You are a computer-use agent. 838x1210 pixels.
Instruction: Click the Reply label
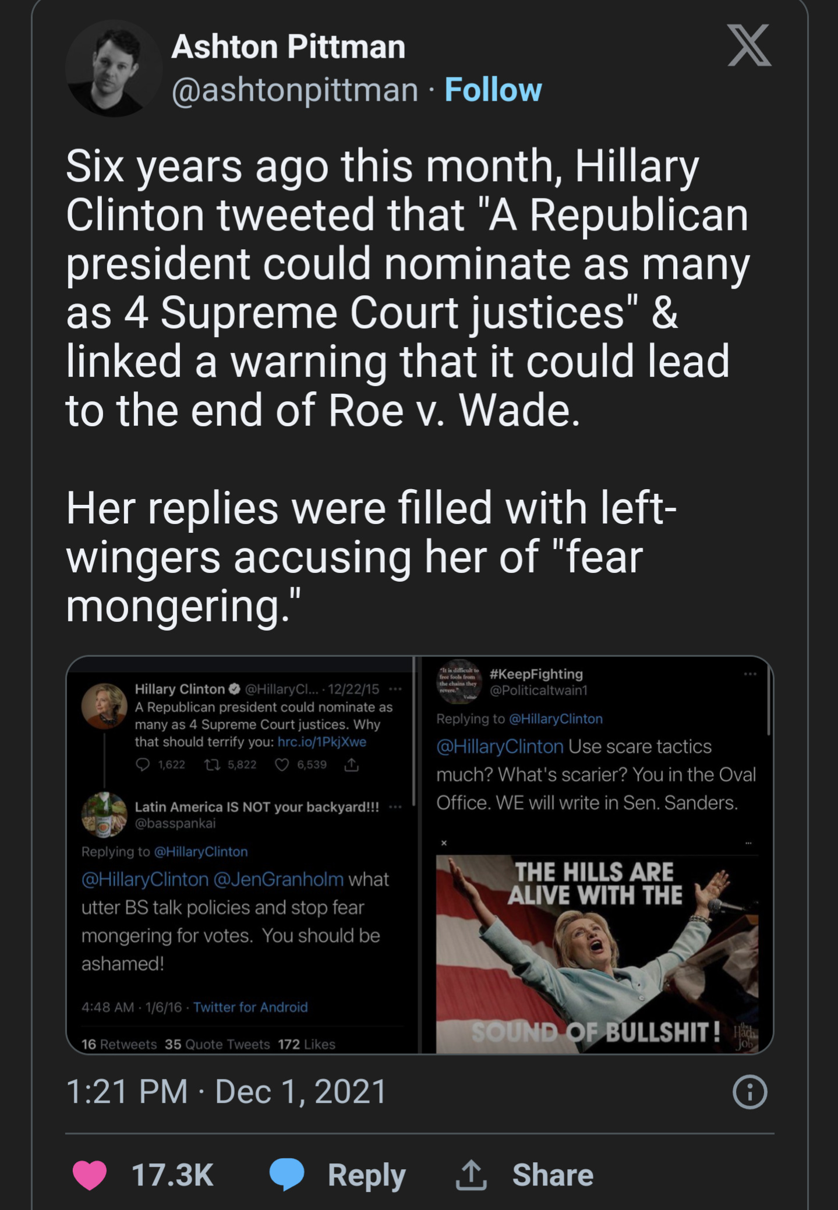click(366, 1175)
